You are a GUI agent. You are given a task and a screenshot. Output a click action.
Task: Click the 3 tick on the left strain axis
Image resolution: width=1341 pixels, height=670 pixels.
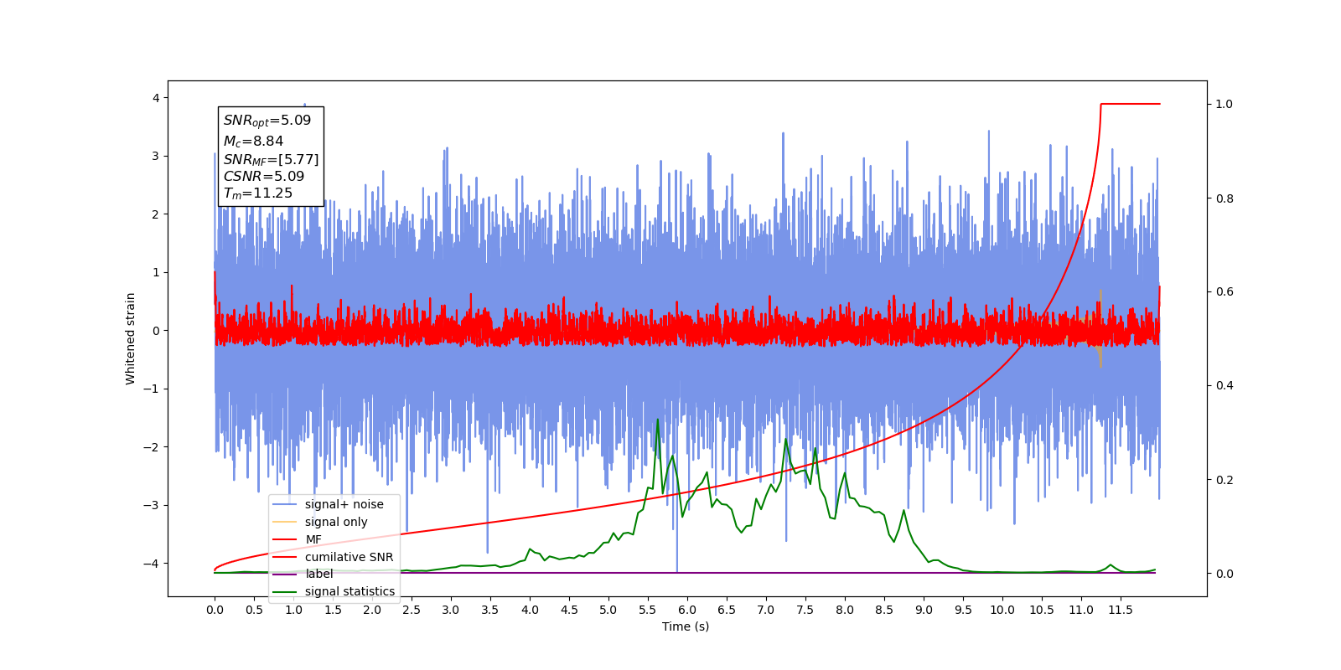(156, 156)
